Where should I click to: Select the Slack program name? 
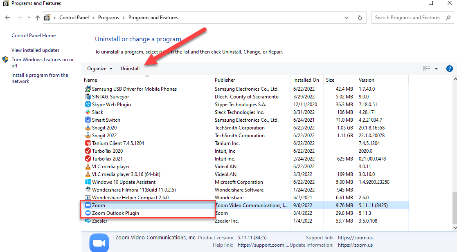pos(98,112)
